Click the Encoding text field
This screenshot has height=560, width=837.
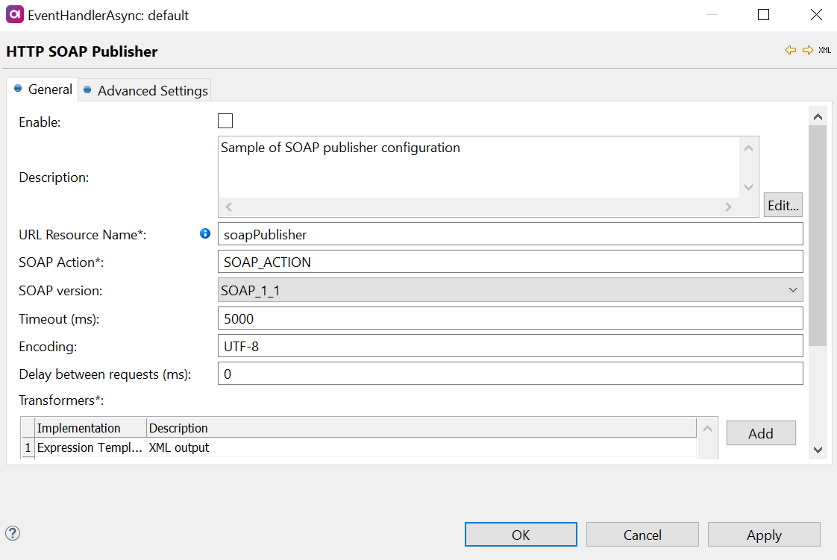510,346
